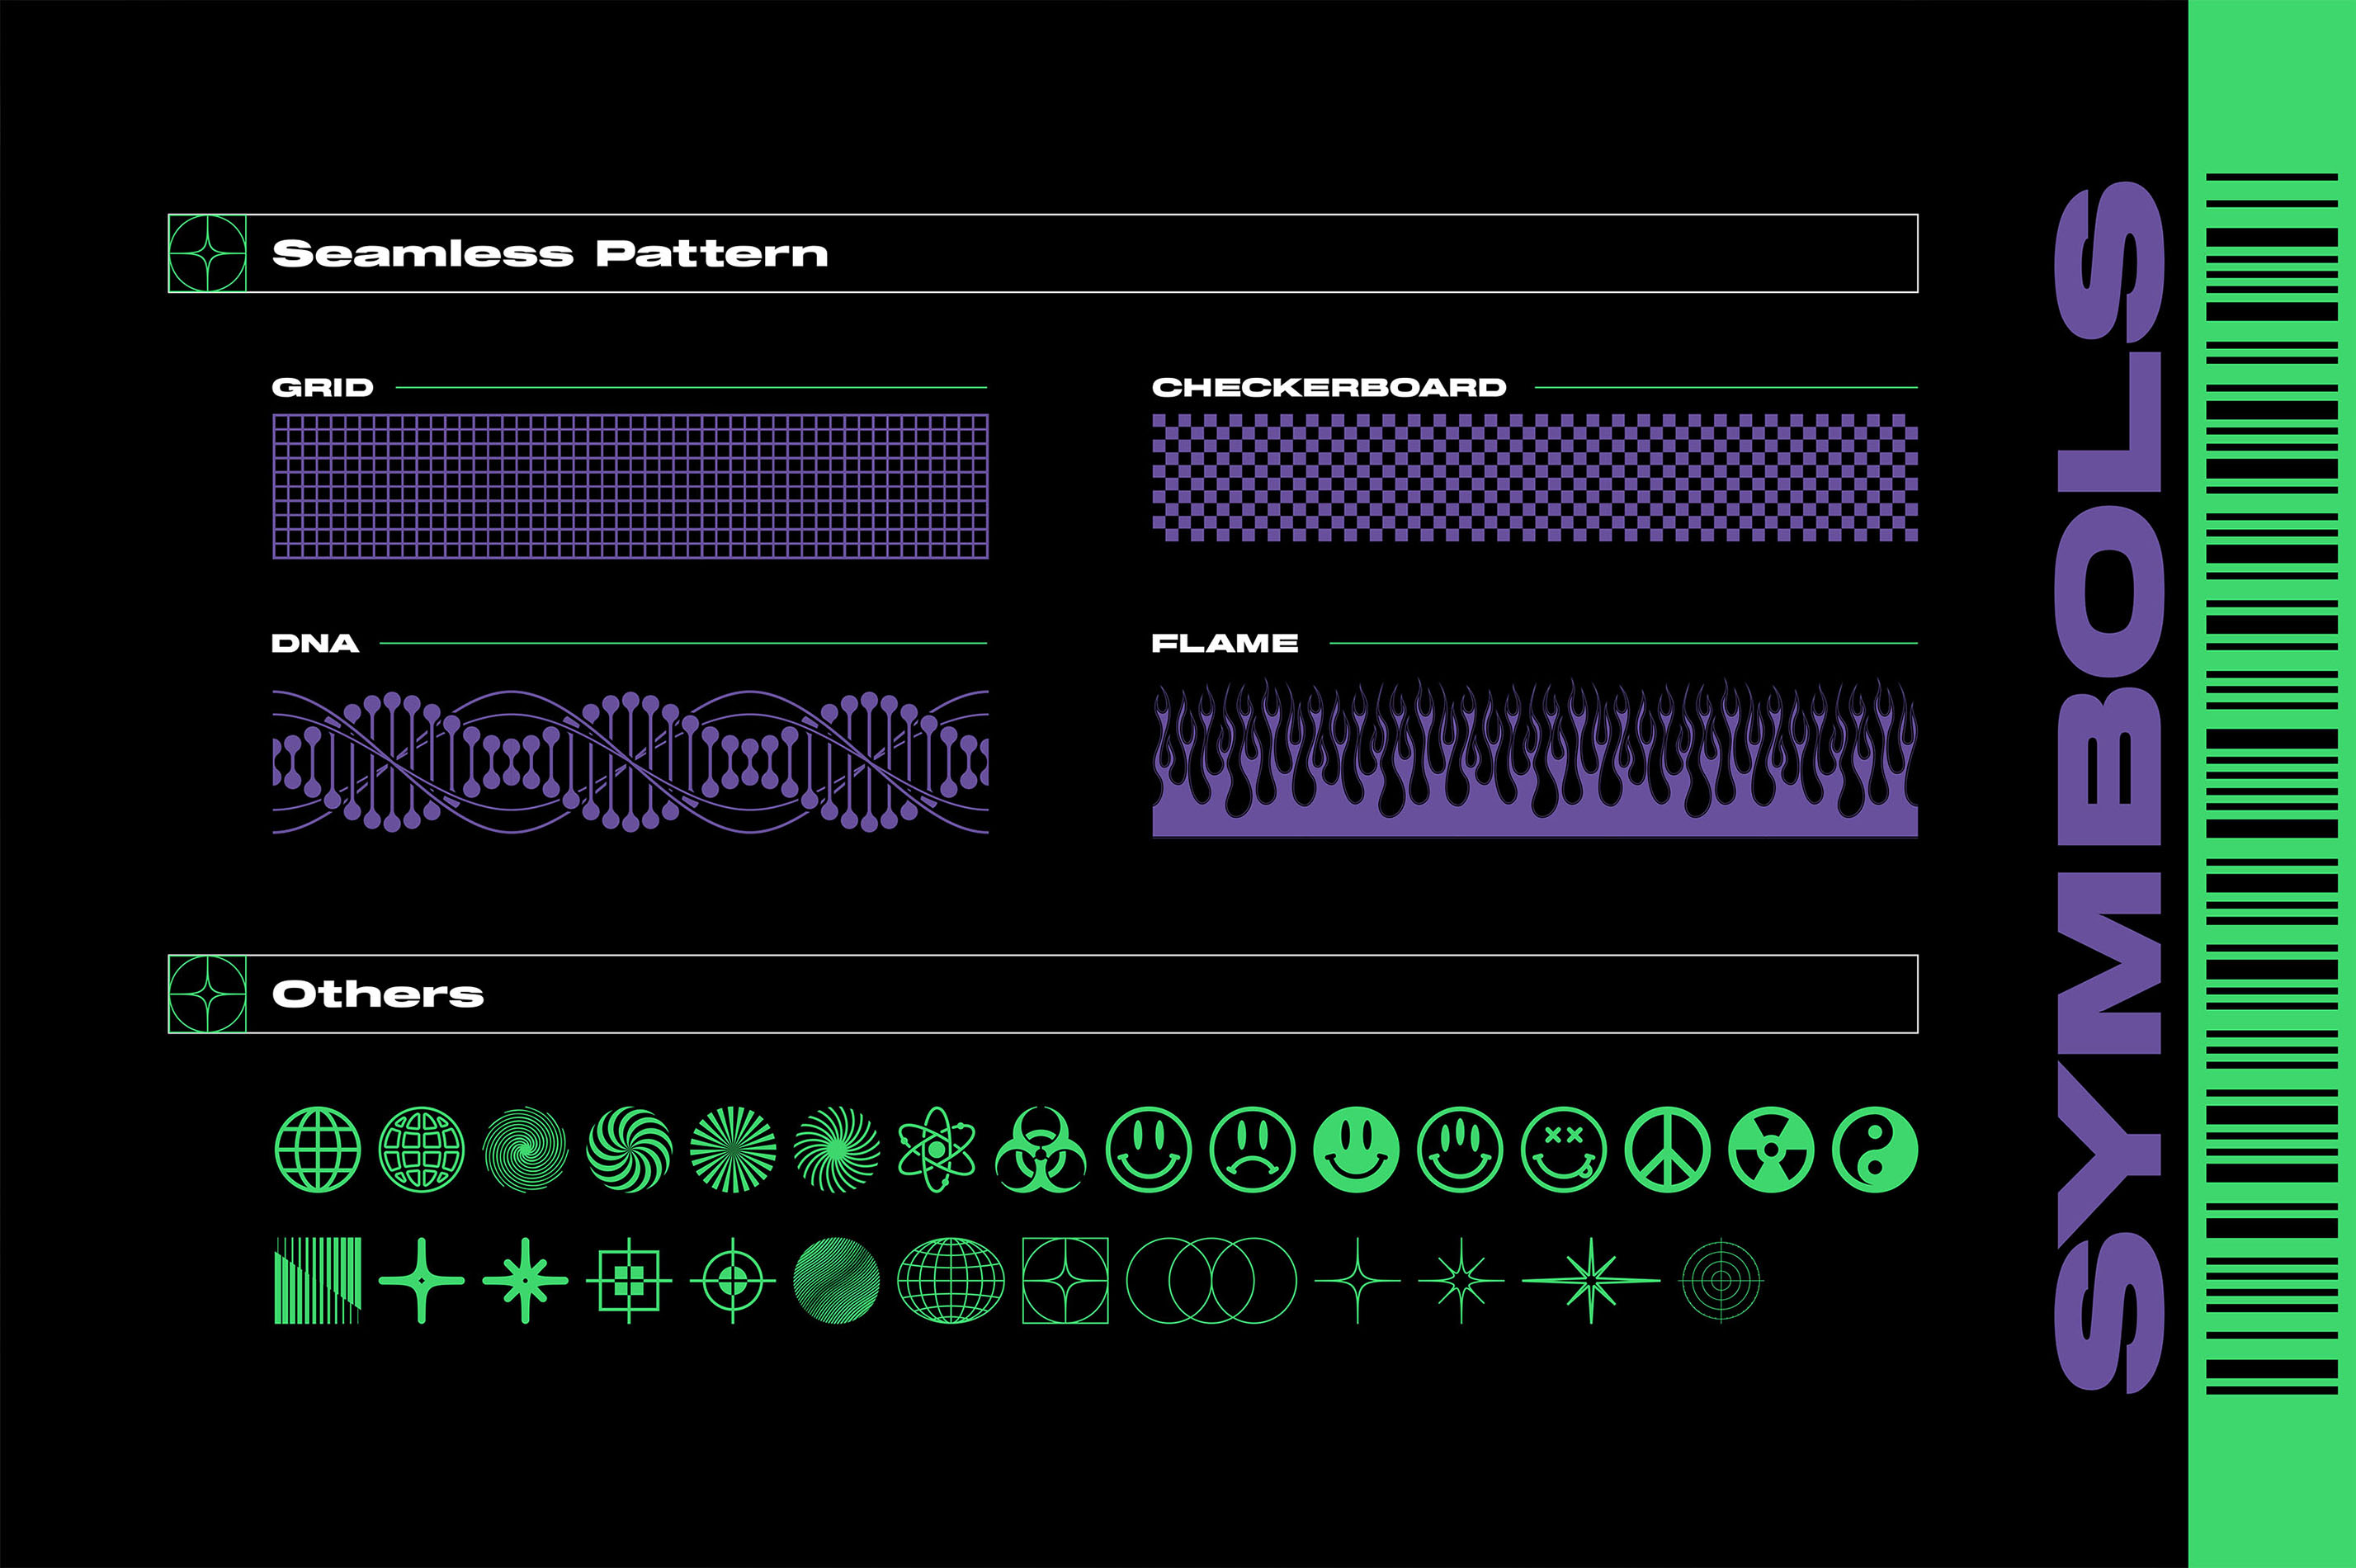Select the curved-ray swirl burst circle icon
Screen dimensions: 2356x1568
pyautogui.click(x=837, y=1149)
